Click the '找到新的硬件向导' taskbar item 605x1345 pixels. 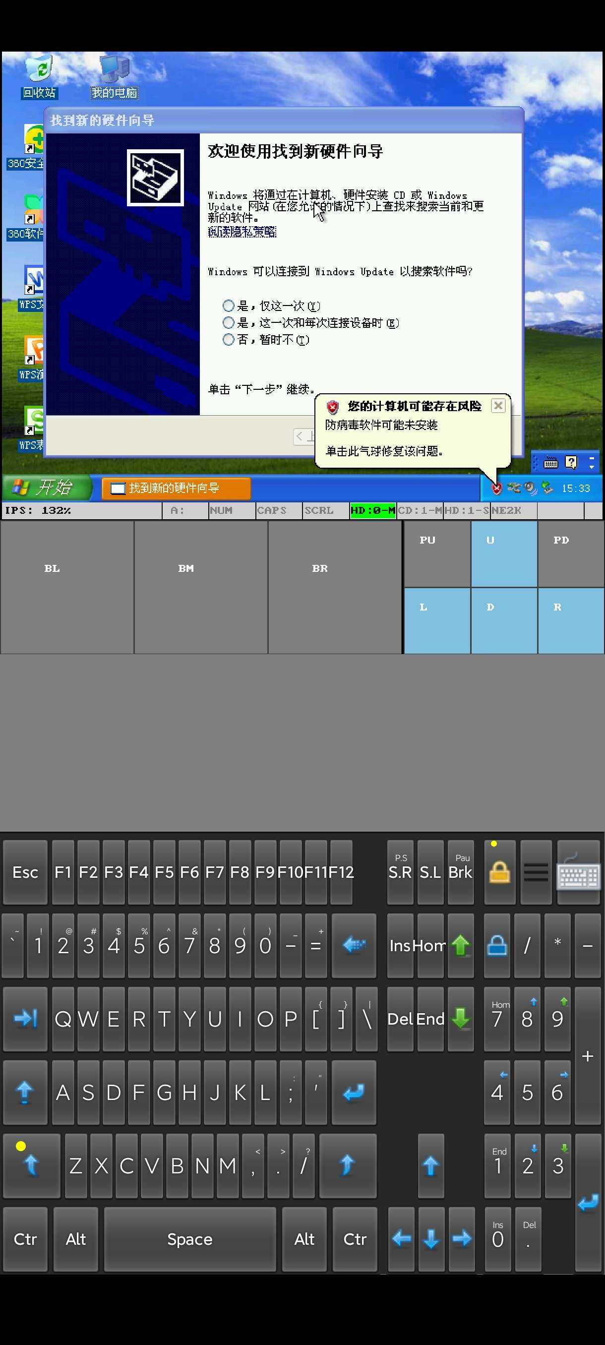(176, 488)
